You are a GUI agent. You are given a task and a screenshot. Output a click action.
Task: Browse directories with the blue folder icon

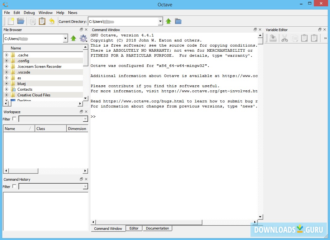point(178,21)
